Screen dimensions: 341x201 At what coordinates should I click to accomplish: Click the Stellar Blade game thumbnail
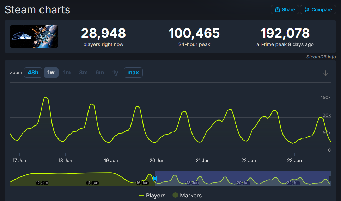click(x=34, y=37)
